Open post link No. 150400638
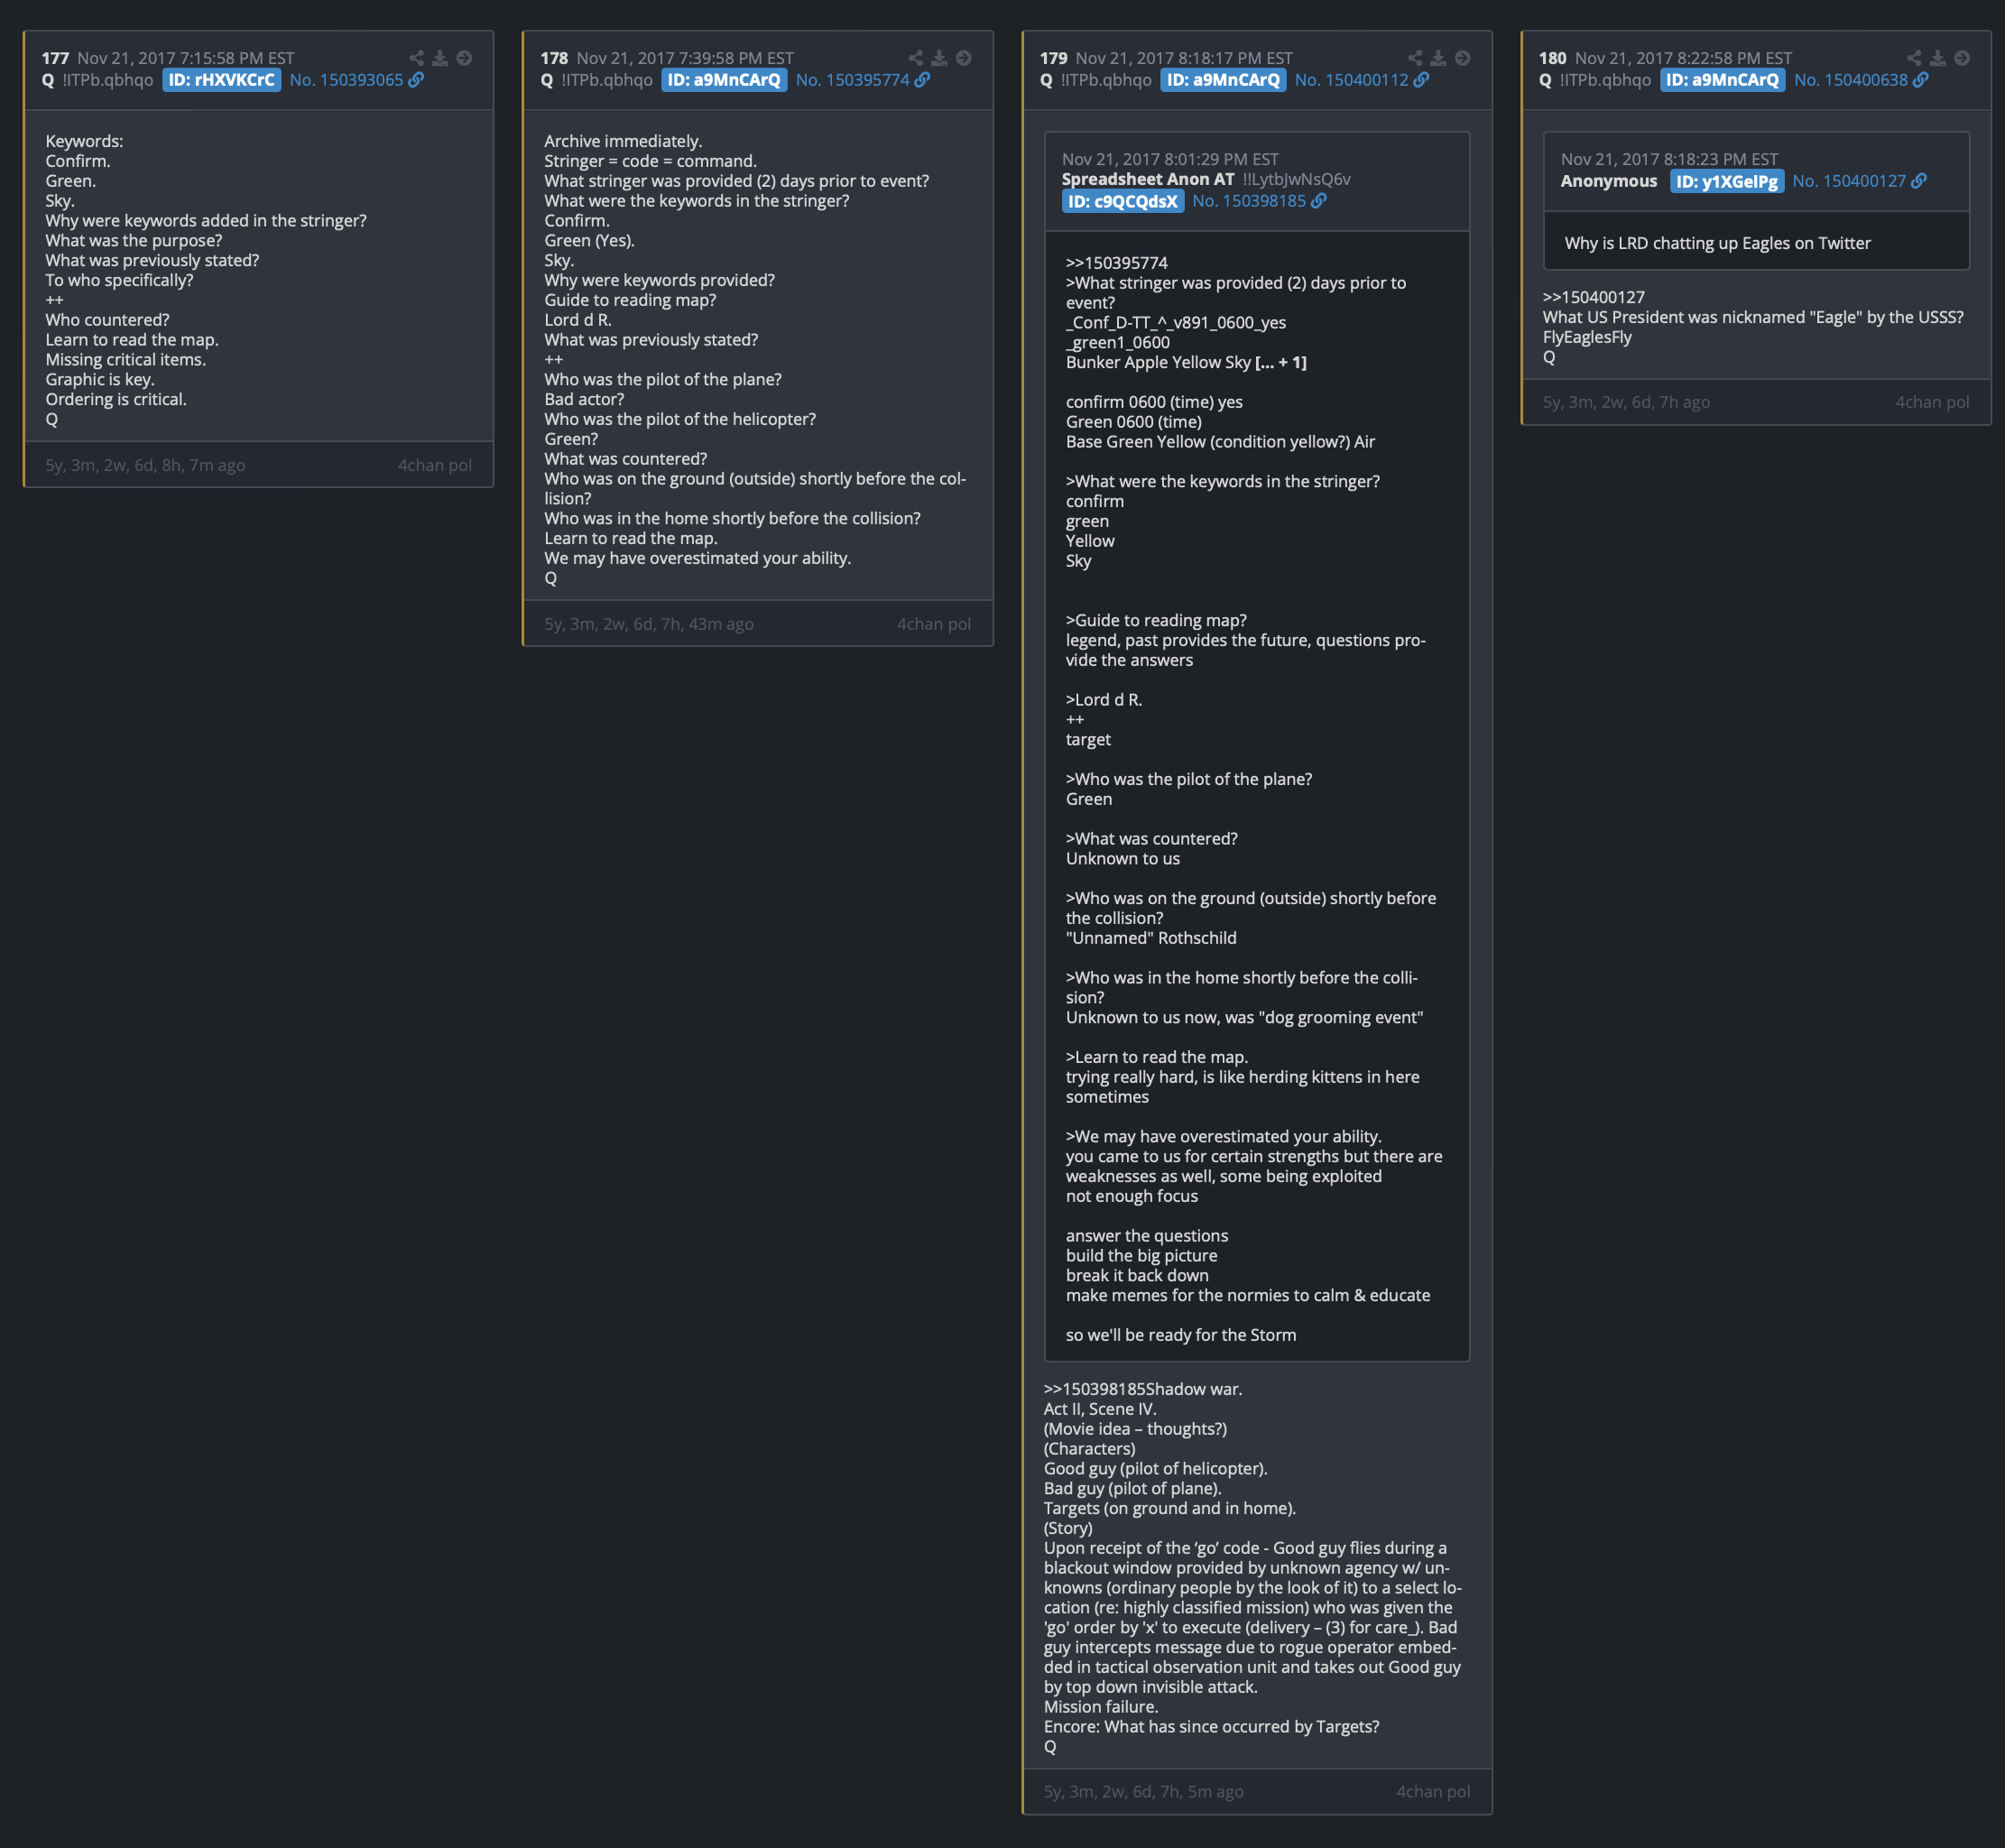 click(1850, 80)
